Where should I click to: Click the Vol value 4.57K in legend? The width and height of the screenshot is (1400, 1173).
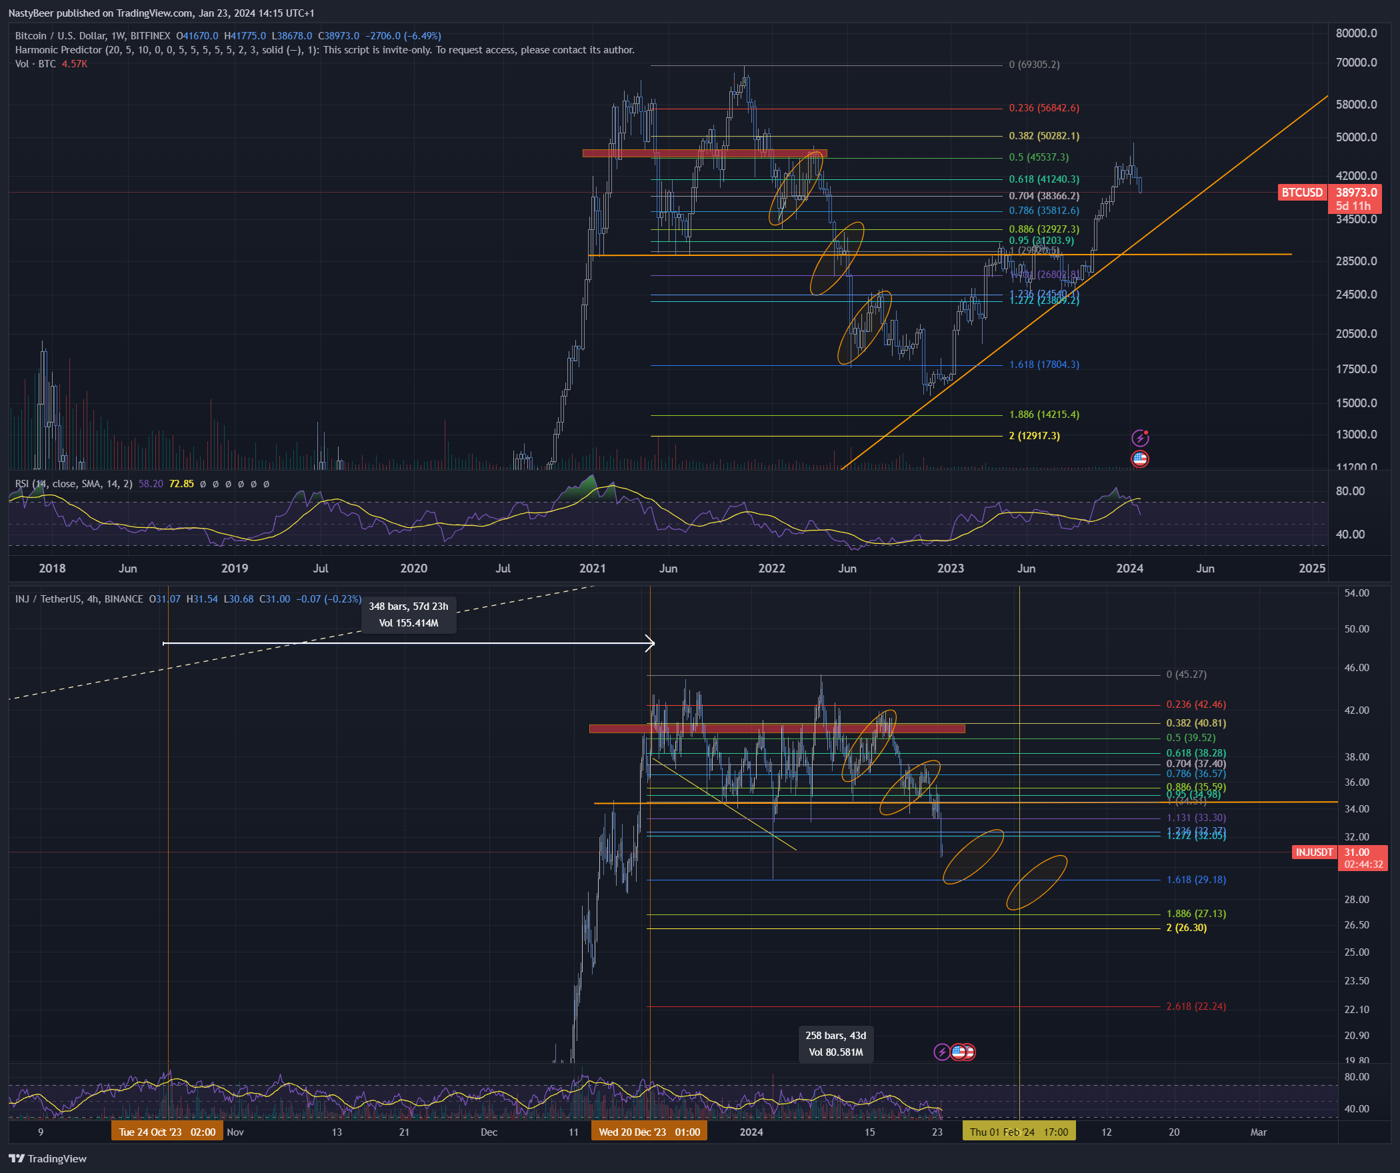pos(74,64)
